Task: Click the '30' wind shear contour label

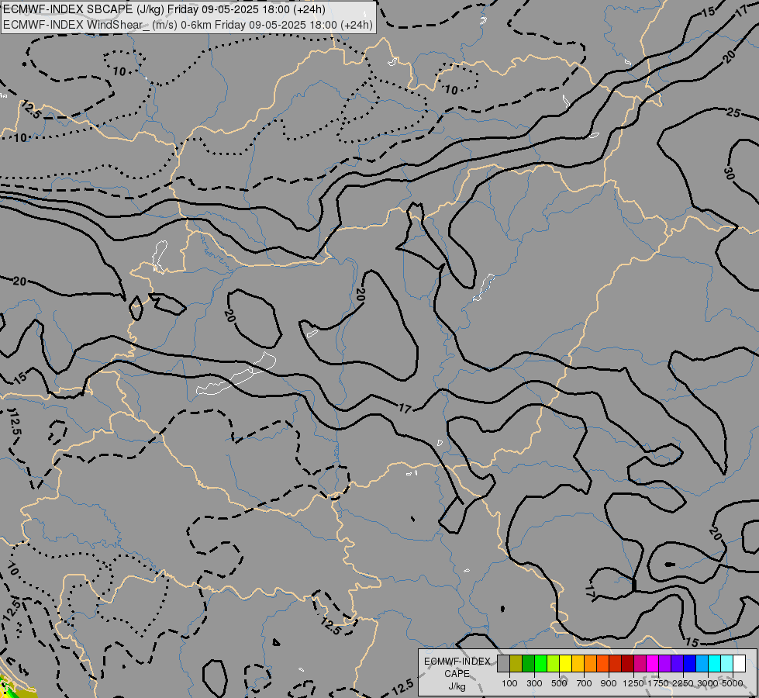Action: 730,174
